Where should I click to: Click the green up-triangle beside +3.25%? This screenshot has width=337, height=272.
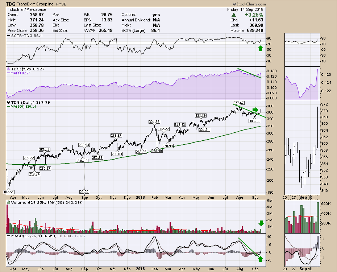(234, 15)
